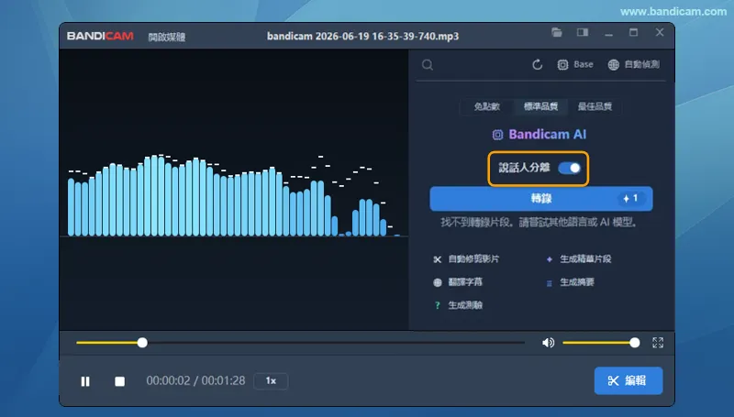Image resolution: width=734 pixels, height=417 pixels.
Task: Select the Base AI model option
Action: click(x=575, y=64)
